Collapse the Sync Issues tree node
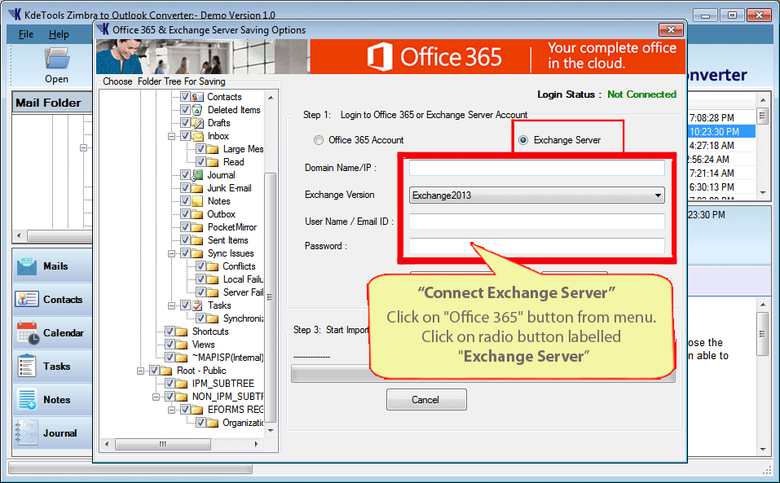 [171, 253]
